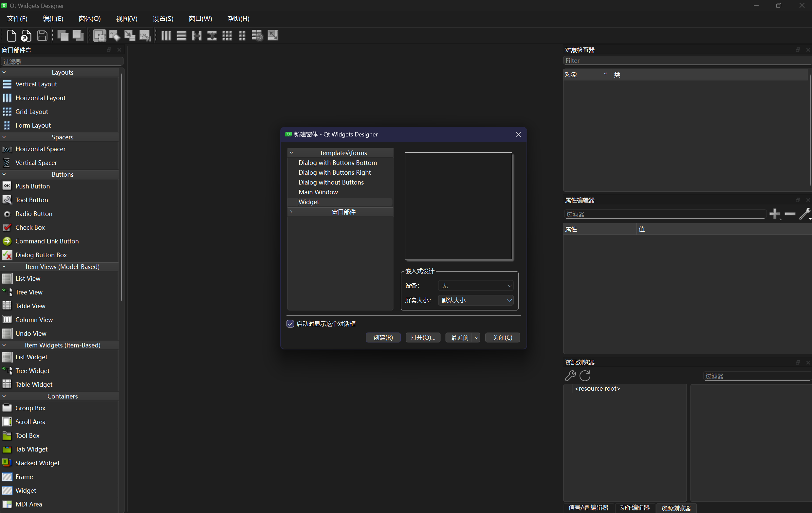Screen dimensions: 812x513
Task: Click the Edit Tab Order icon
Action: click(145, 35)
